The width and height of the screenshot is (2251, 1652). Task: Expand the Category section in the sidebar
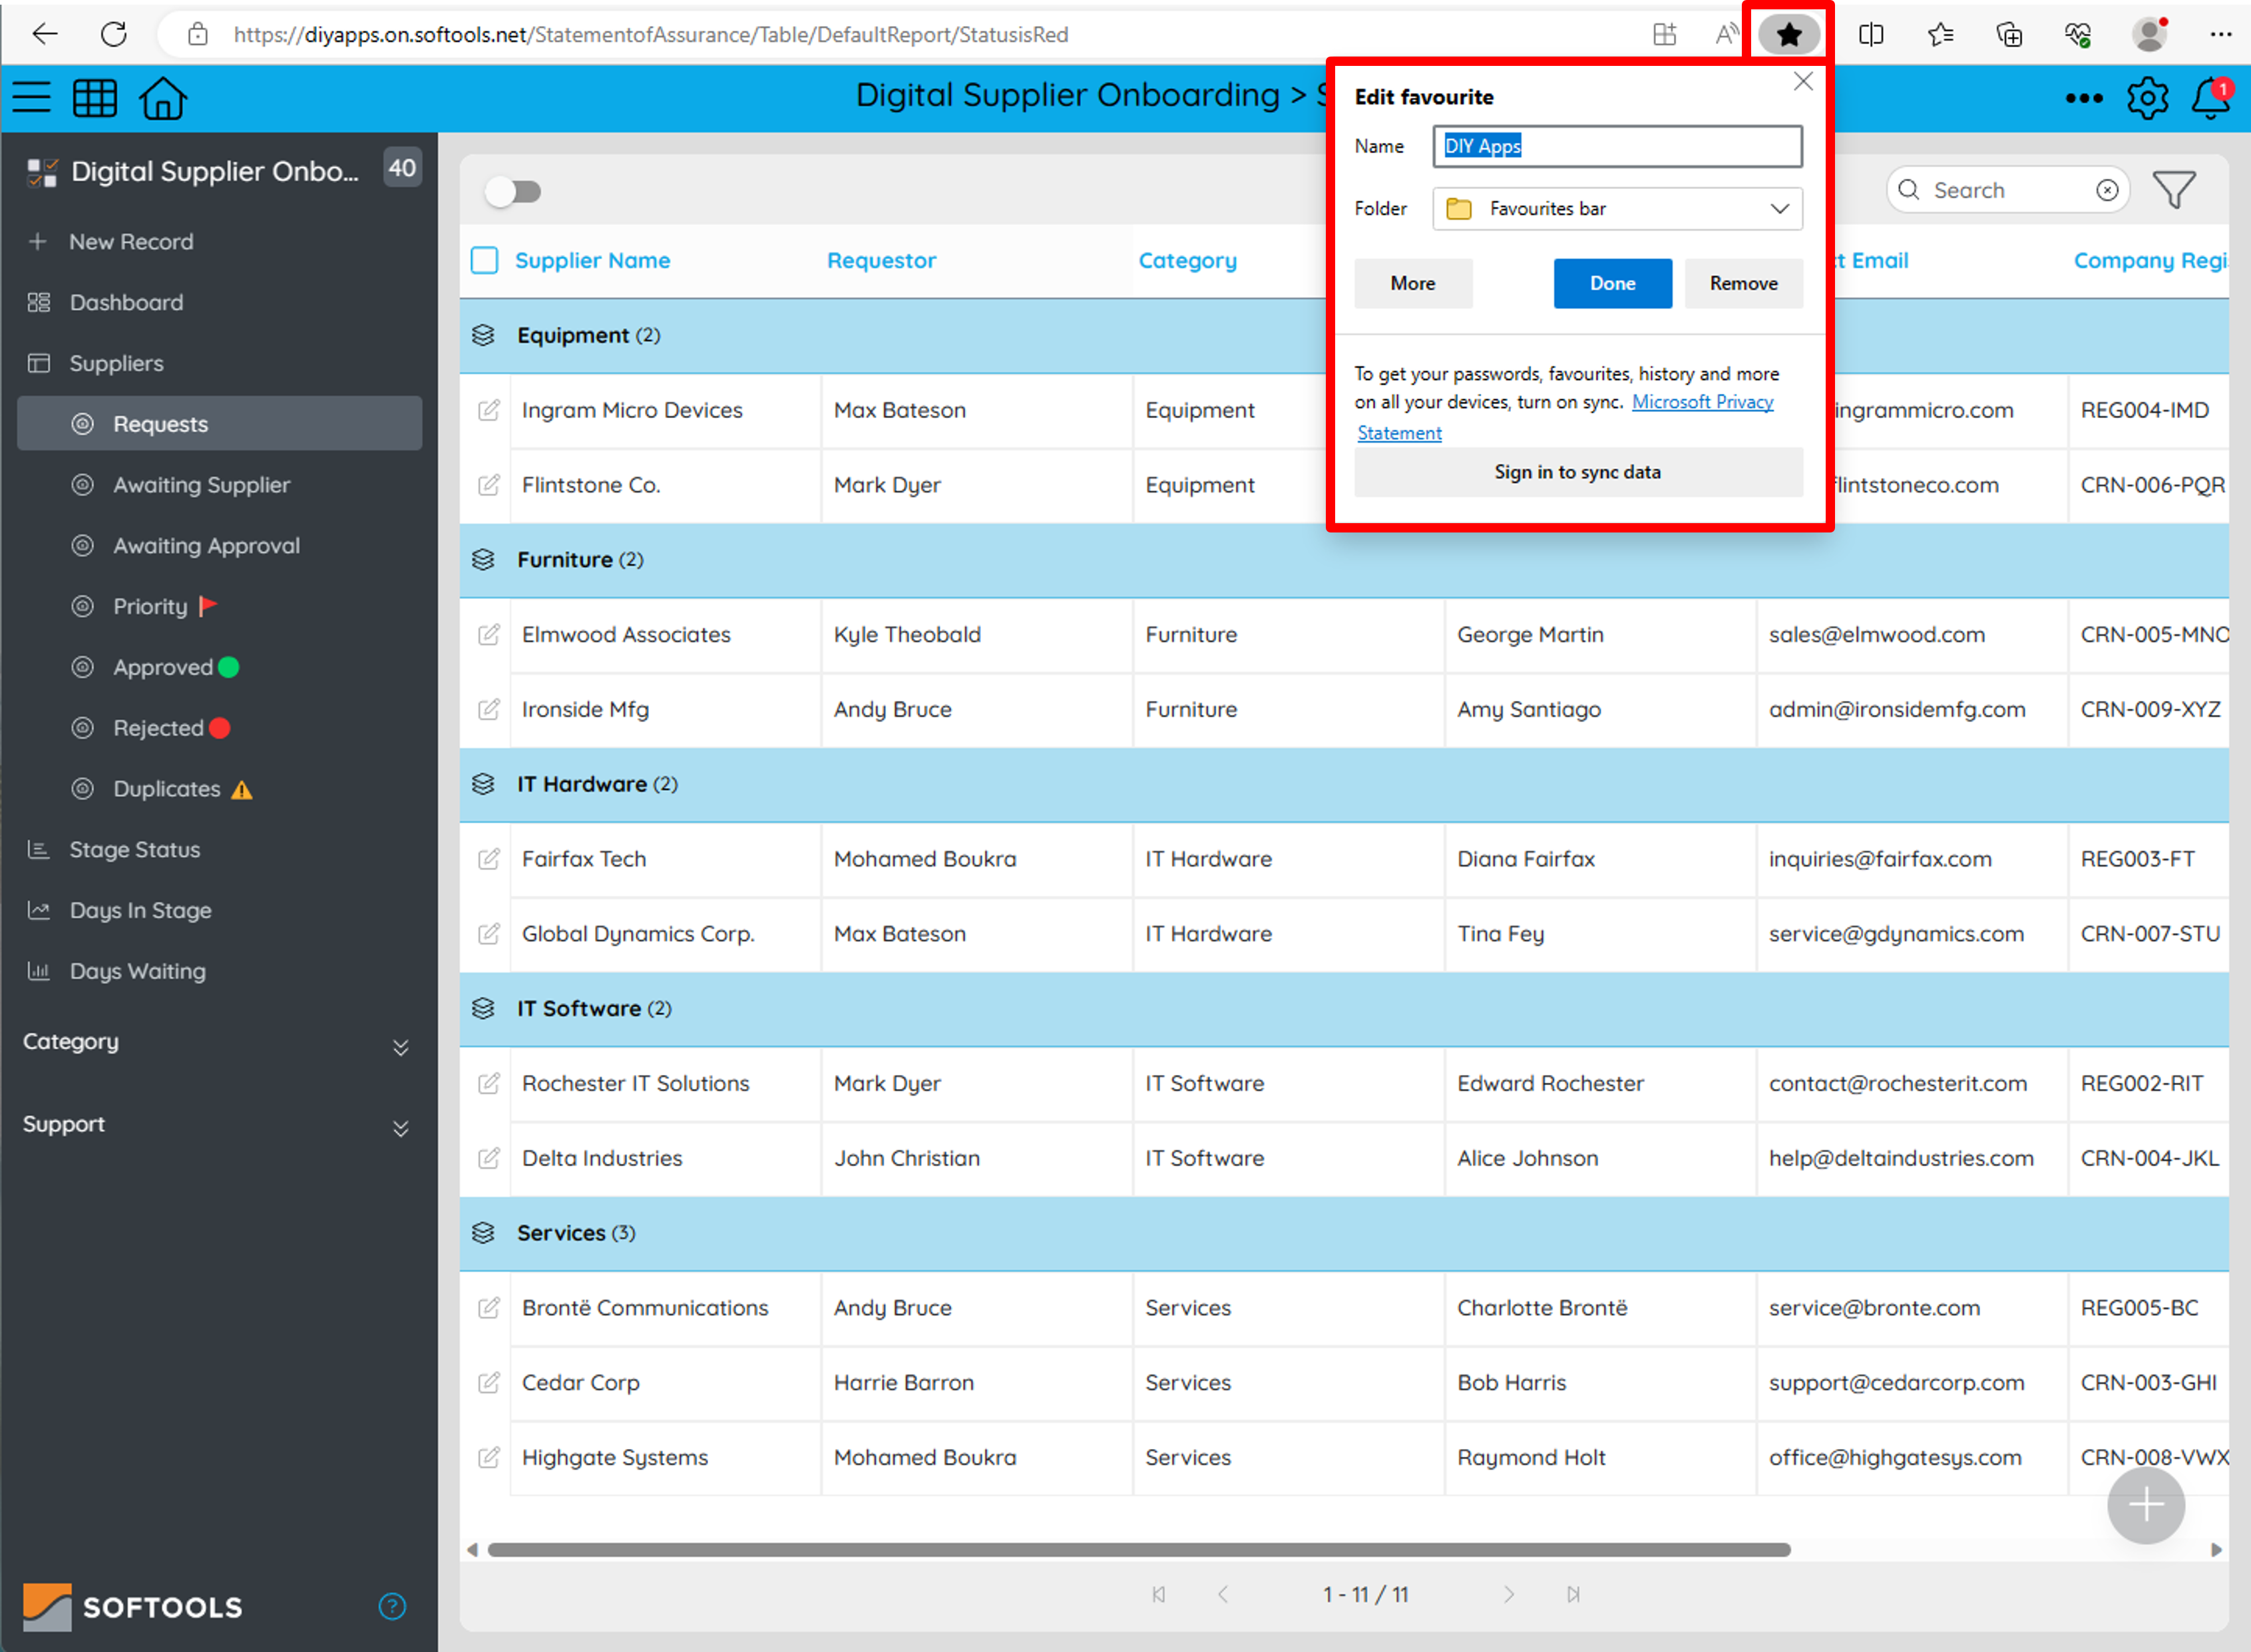point(401,1047)
